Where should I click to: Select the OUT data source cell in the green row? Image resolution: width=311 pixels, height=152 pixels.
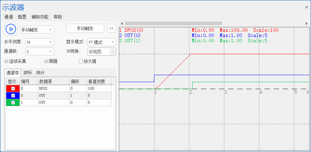[53, 103]
